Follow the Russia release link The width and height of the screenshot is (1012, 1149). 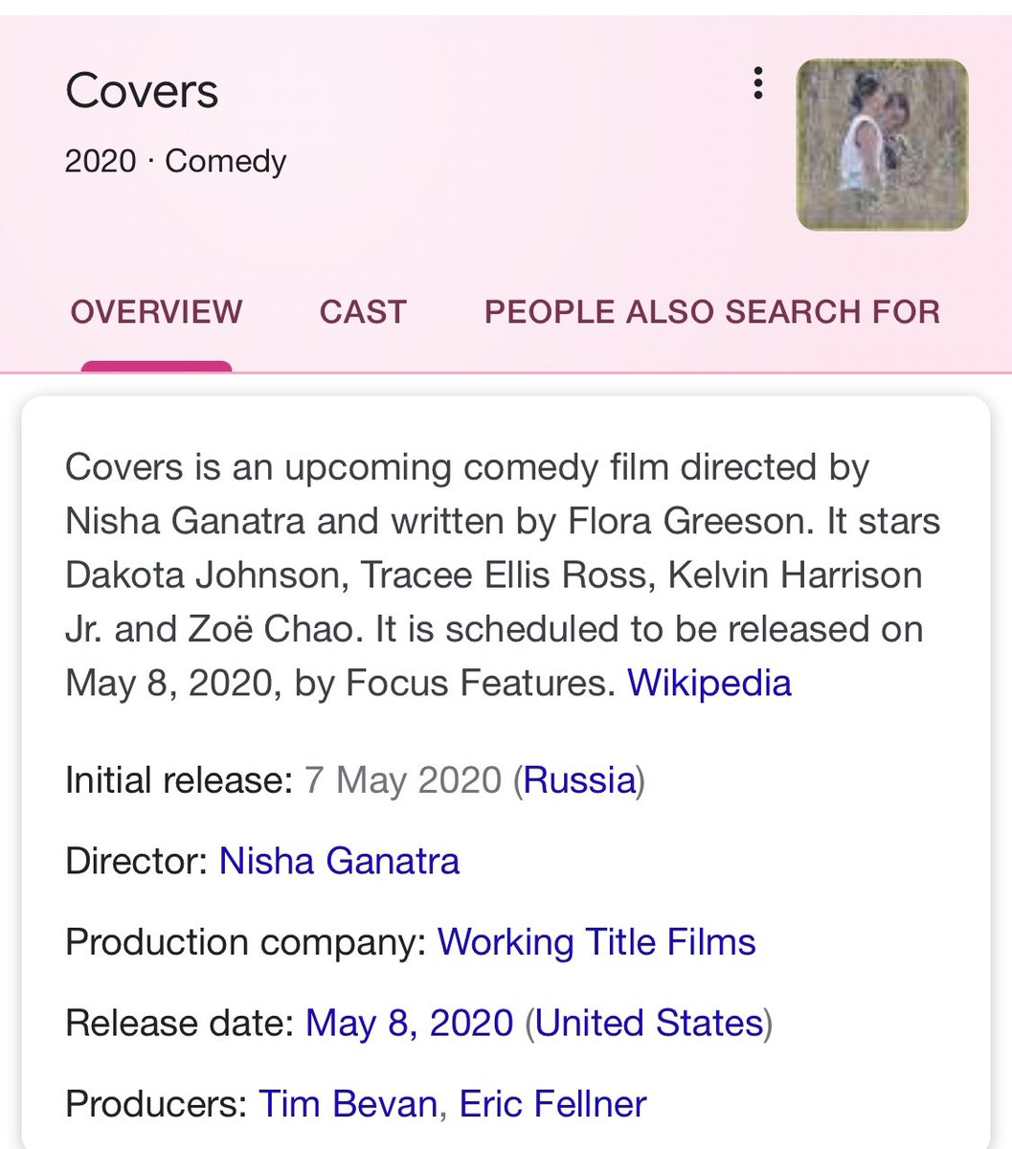(580, 780)
